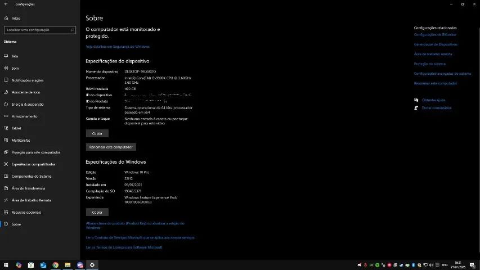Open Copilot from the taskbar
The height and width of the screenshot is (270, 480).
click(19, 265)
